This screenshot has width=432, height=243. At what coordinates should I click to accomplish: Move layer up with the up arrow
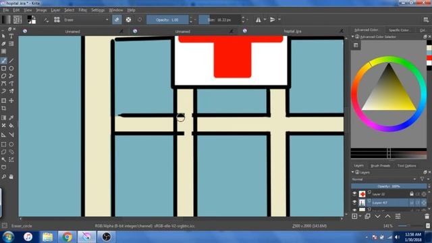coord(387,216)
